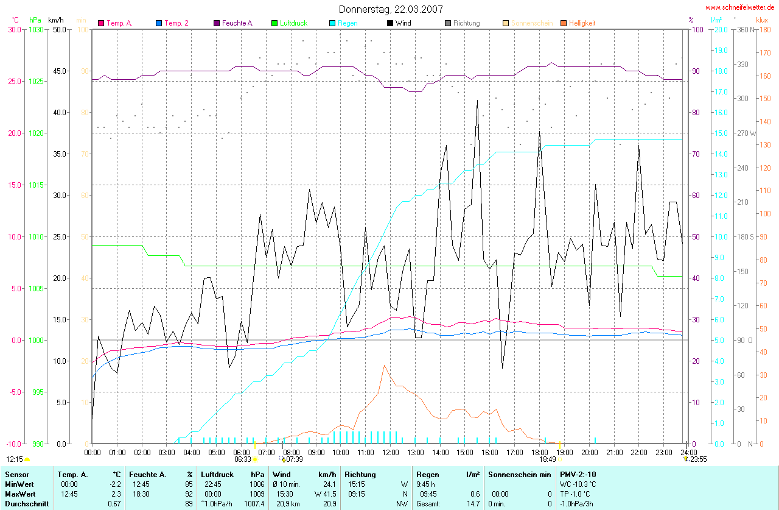Click the Luftdruck legend label
This screenshot has height=510, width=779.
293,23
